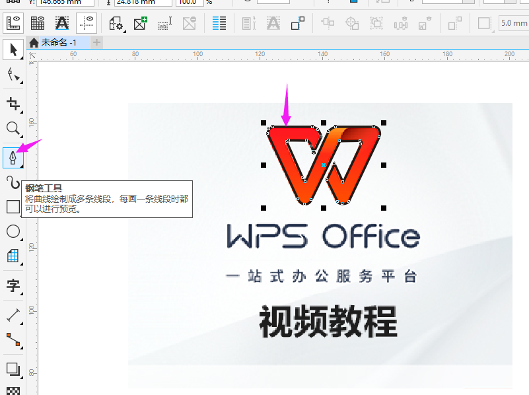This screenshot has width=529, height=395.
Task: Select the Pick (arrow) tool
Action: (x=13, y=50)
